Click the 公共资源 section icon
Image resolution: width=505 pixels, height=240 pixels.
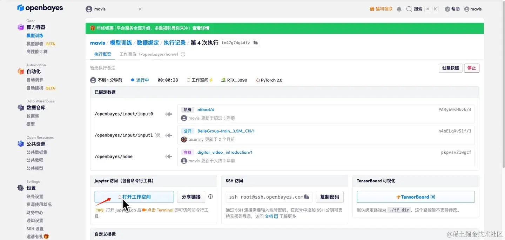click(21, 144)
